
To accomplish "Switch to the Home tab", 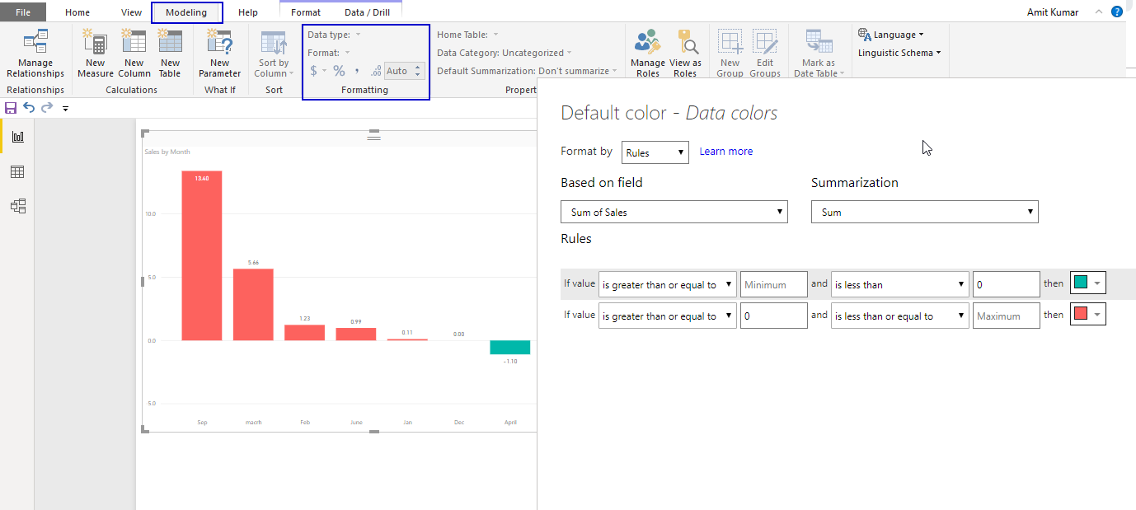I will pos(77,12).
